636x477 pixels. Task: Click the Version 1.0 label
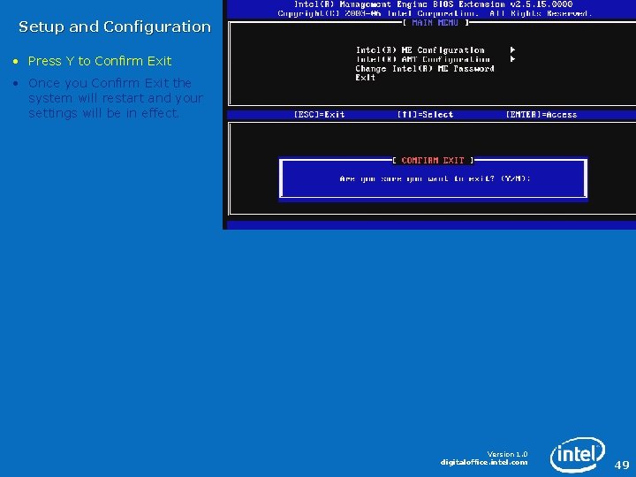[507, 454]
